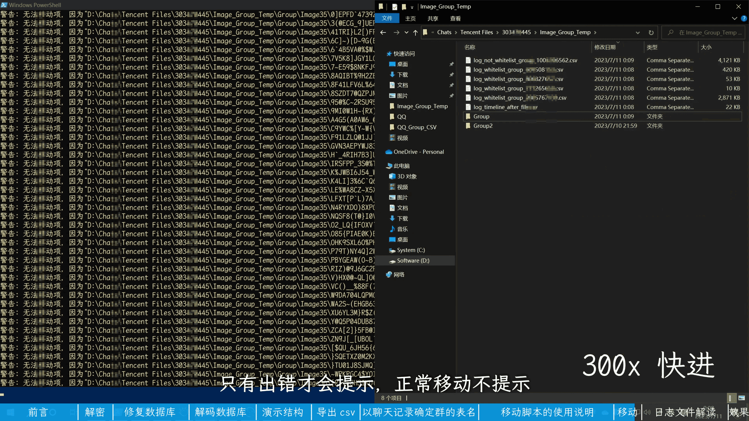Select Software (D:) drive in sidebar
749x421 pixels.
[x=413, y=260]
